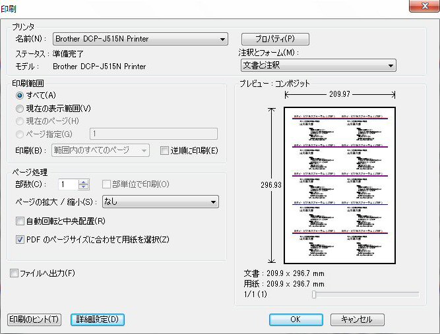Uncheck PDFのページサイズに合わせて用紙を選択
Image resolution: width=440 pixels, height=334 pixels.
pyautogui.click(x=19, y=240)
